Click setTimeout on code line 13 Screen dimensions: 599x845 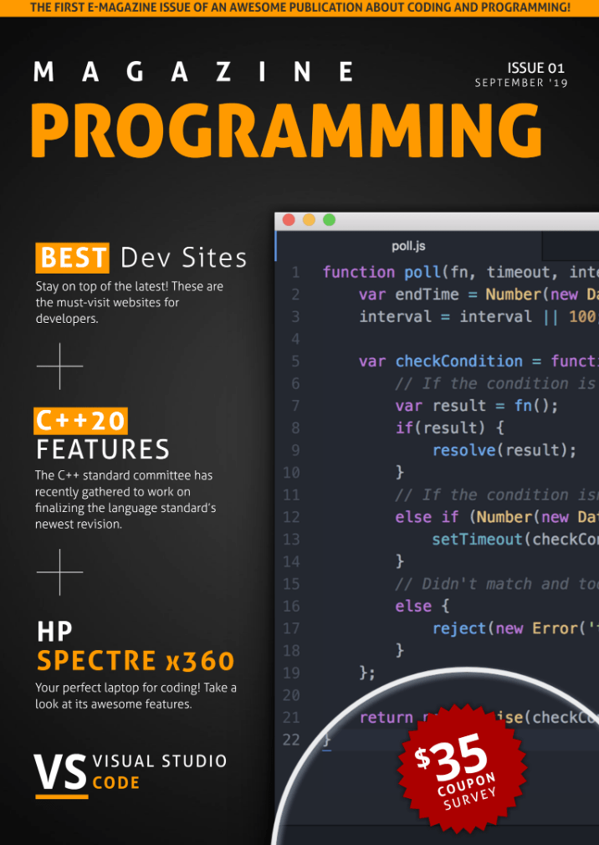[477, 539]
